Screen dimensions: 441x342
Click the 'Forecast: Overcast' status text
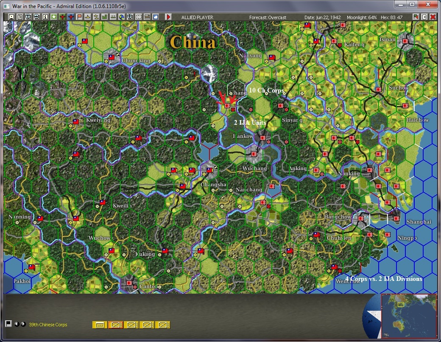[x=268, y=17]
